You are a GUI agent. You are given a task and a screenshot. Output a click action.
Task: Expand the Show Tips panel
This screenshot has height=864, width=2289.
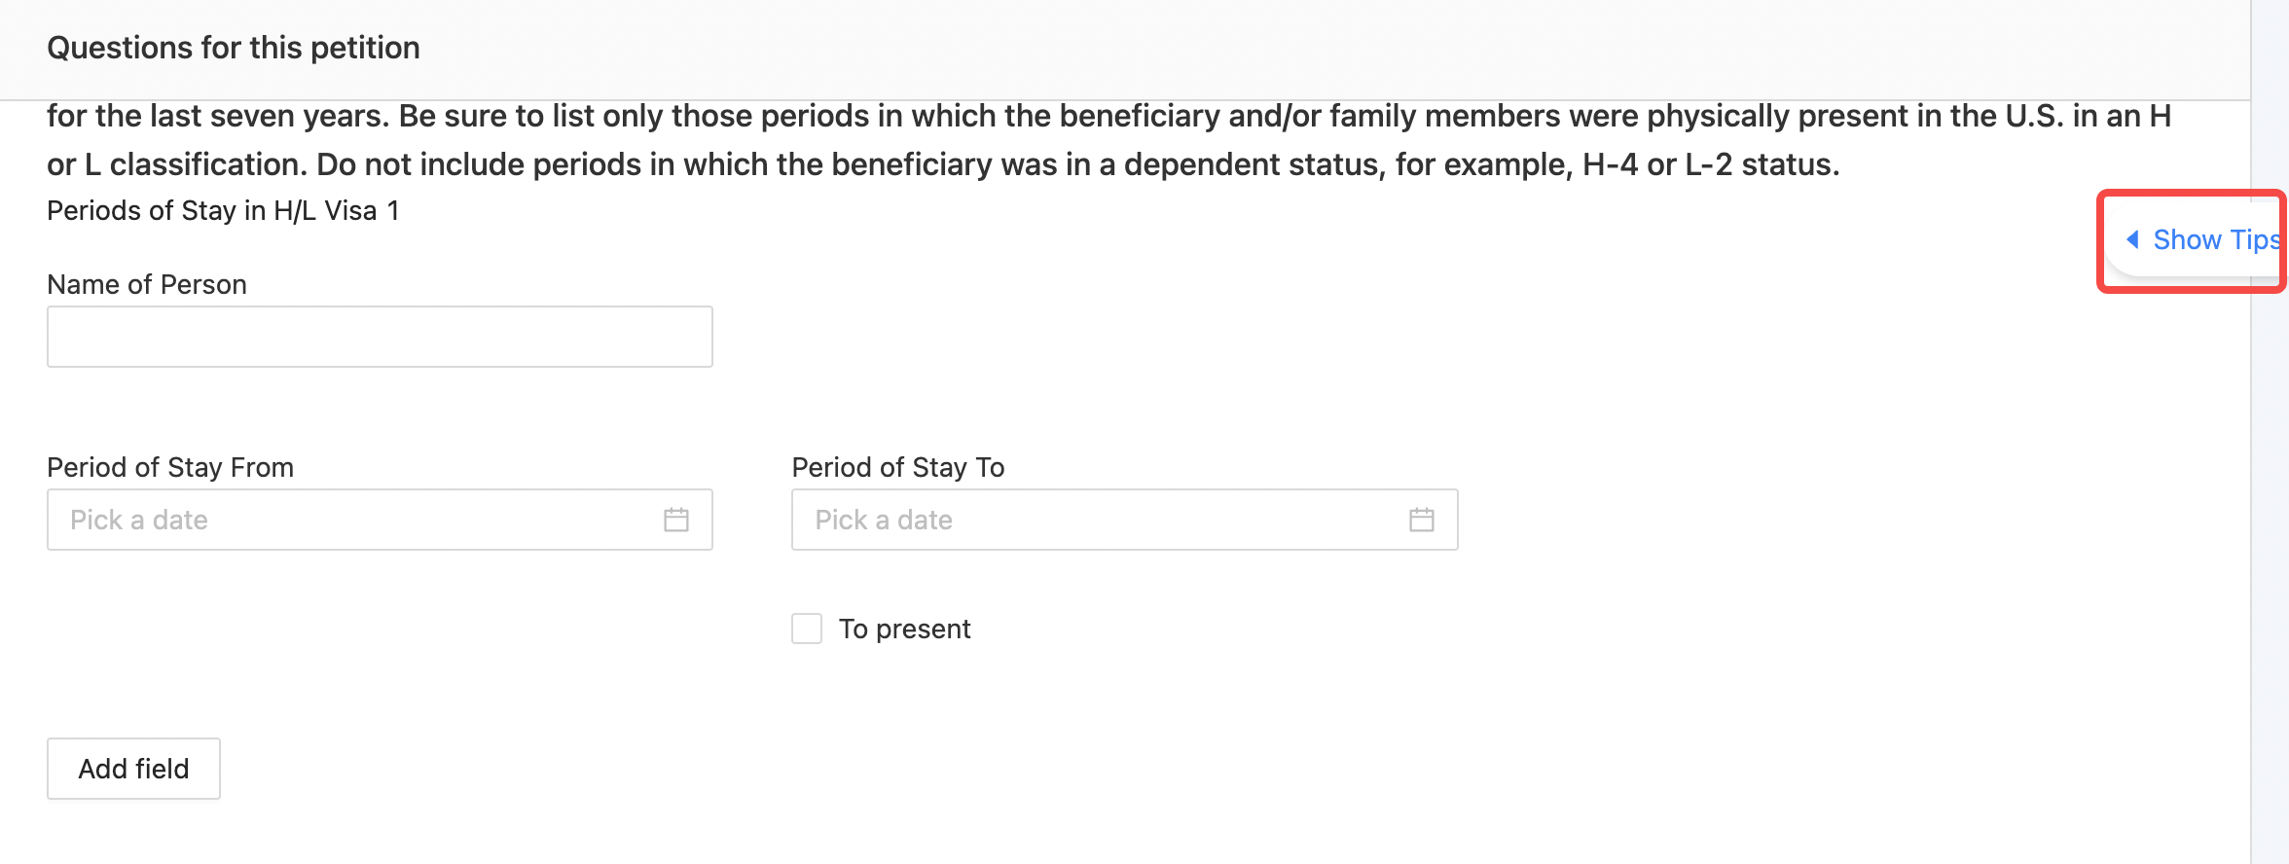click(2197, 240)
